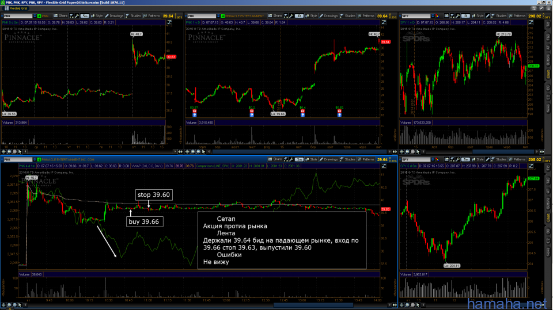The width and height of the screenshot is (553, 310).
Task: Open Studies in bottom-right SPY chart
Action: click(500, 159)
